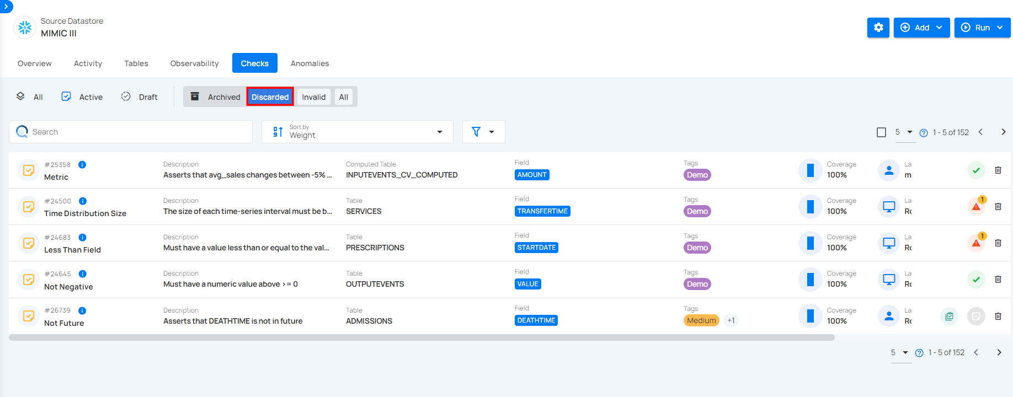
Task: Click Medium tag on Not Future row
Action: (701, 320)
